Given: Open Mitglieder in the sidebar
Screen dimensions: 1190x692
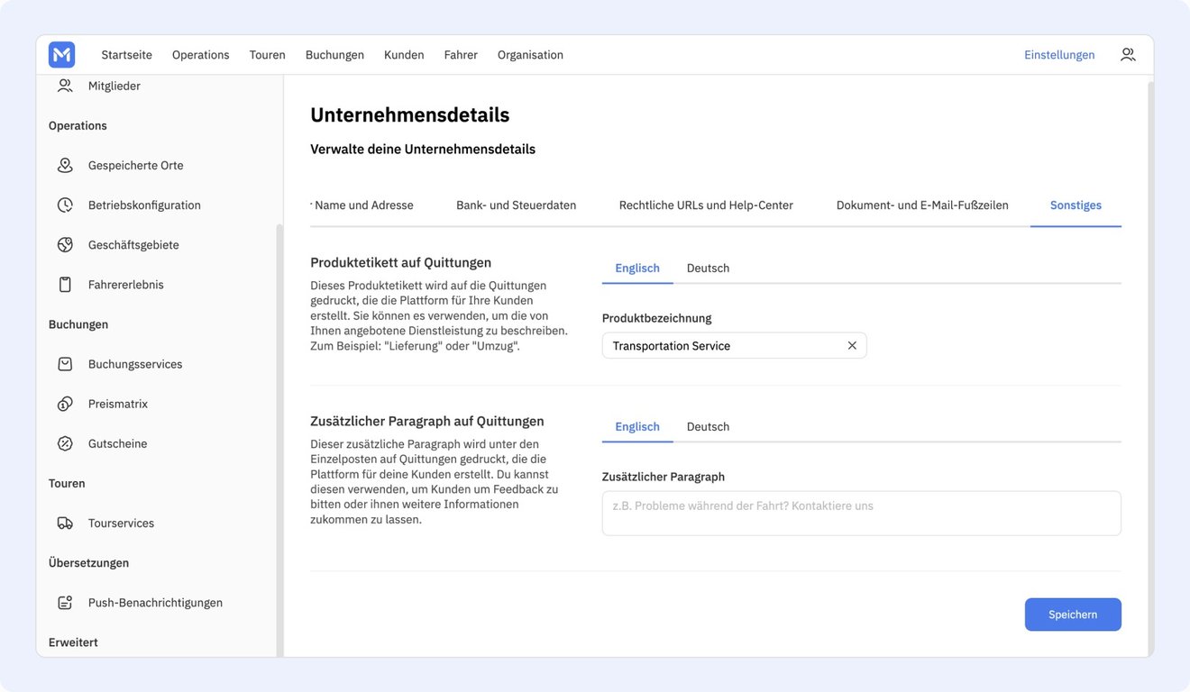Looking at the screenshot, I should pyautogui.click(x=114, y=86).
